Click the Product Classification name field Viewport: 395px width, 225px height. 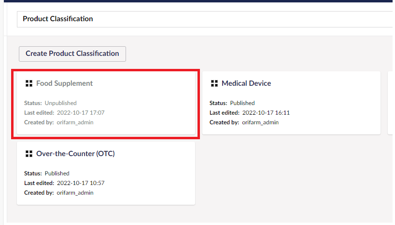point(205,19)
